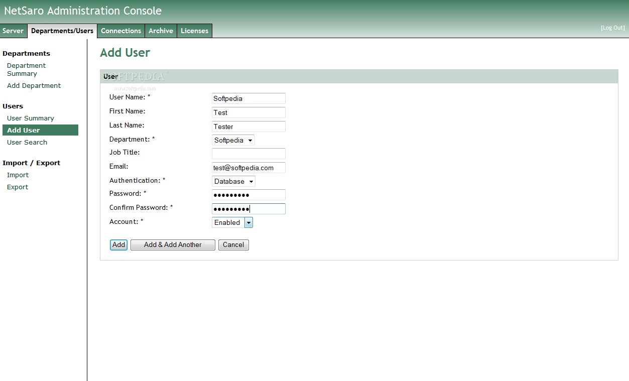Click the Add button

(118, 245)
